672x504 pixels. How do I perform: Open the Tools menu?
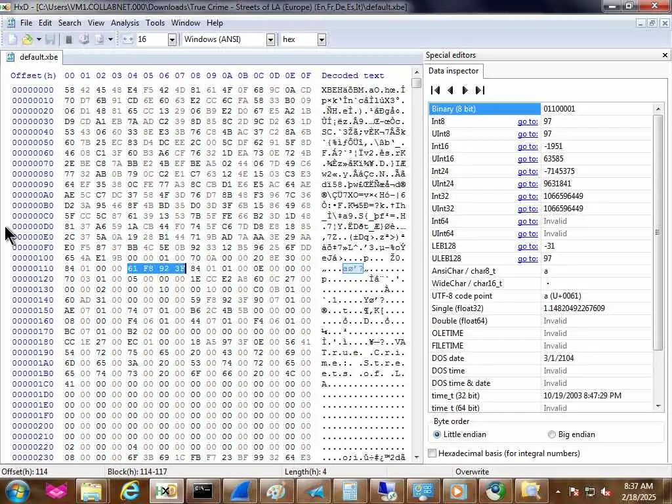pyautogui.click(x=155, y=23)
